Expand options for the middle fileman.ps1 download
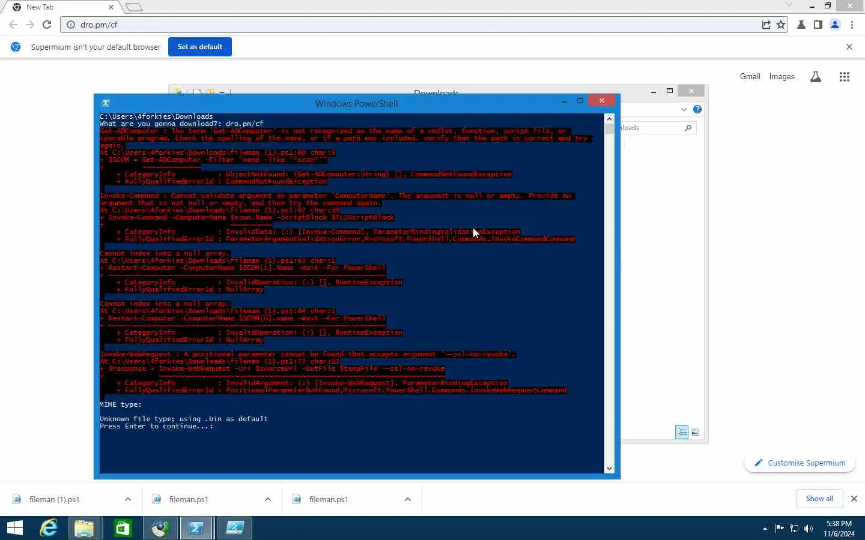Viewport: 865px width, 540px height. coord(268,499)
